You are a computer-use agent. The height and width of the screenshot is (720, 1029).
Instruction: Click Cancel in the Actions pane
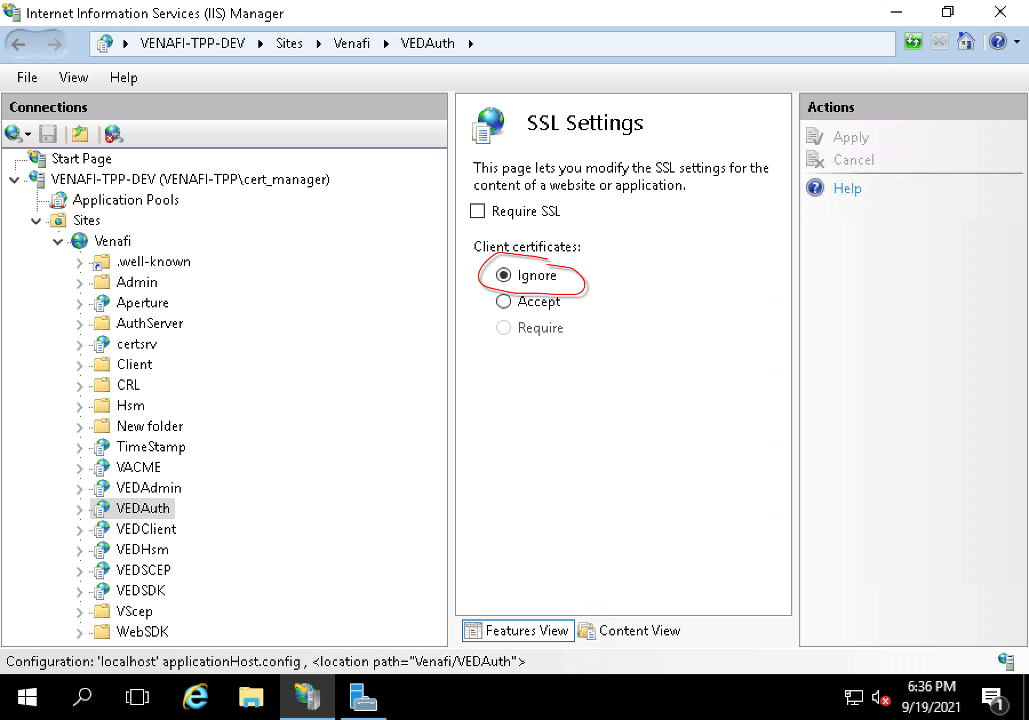pos(853,160)
